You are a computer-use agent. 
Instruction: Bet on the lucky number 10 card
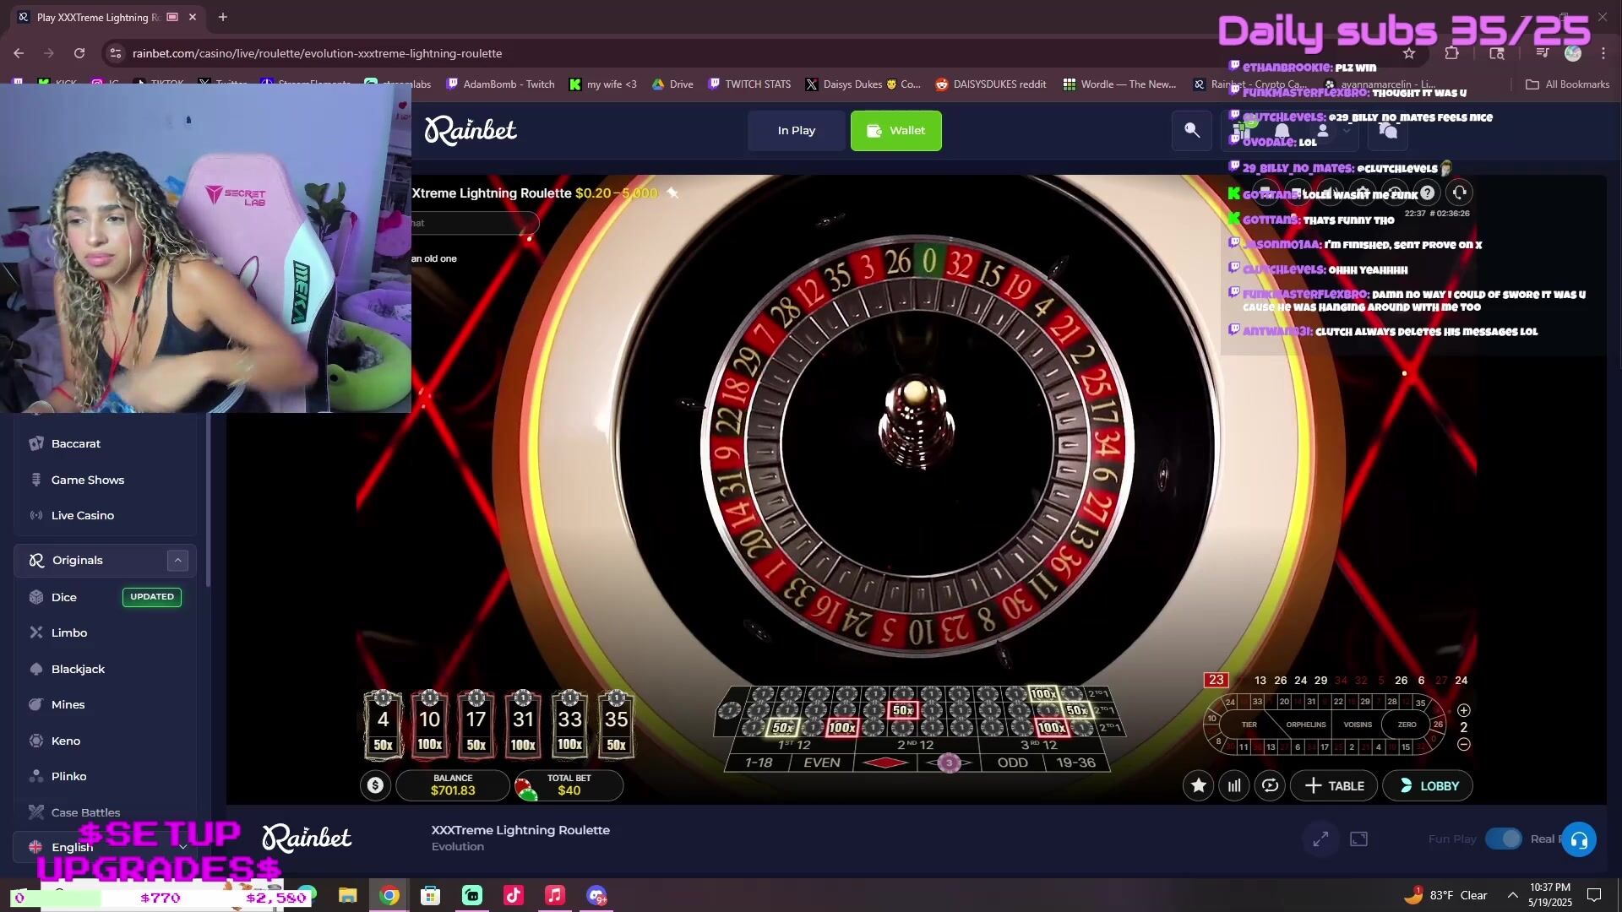tap(429, 725)
